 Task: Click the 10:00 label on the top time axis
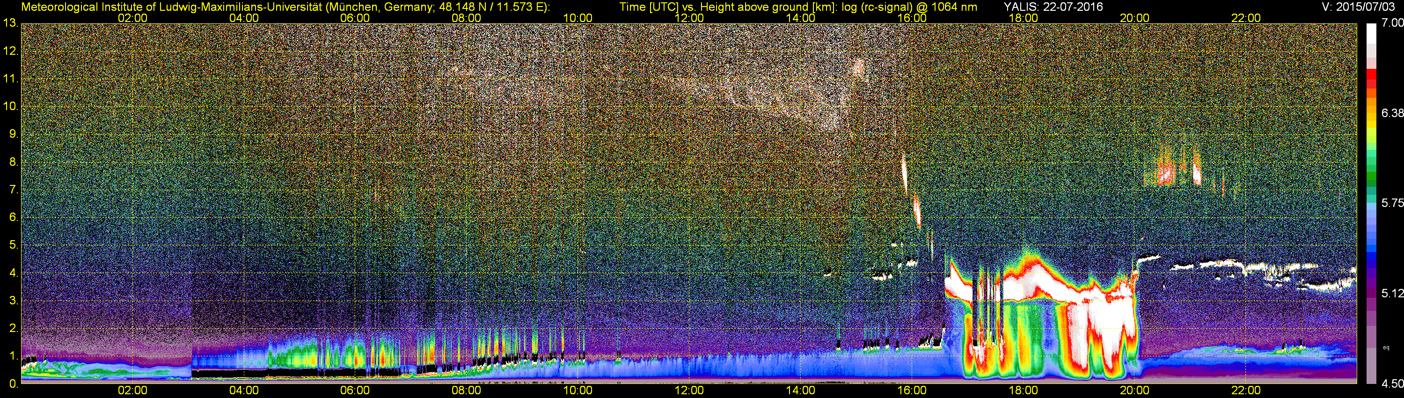tap(578, 18)
